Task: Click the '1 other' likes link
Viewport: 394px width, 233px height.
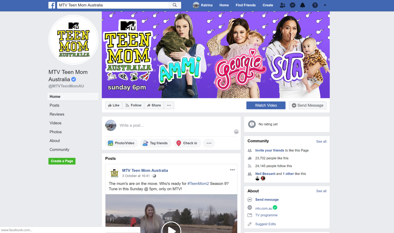Action: tap(288, 174)
